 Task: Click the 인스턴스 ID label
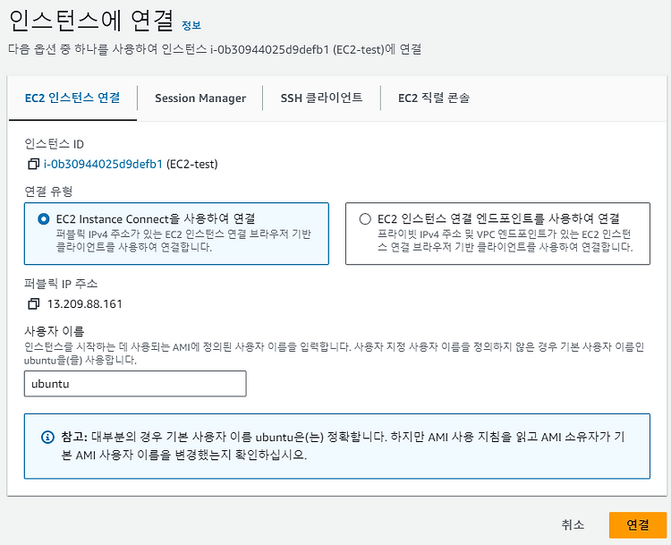point(54,144)
